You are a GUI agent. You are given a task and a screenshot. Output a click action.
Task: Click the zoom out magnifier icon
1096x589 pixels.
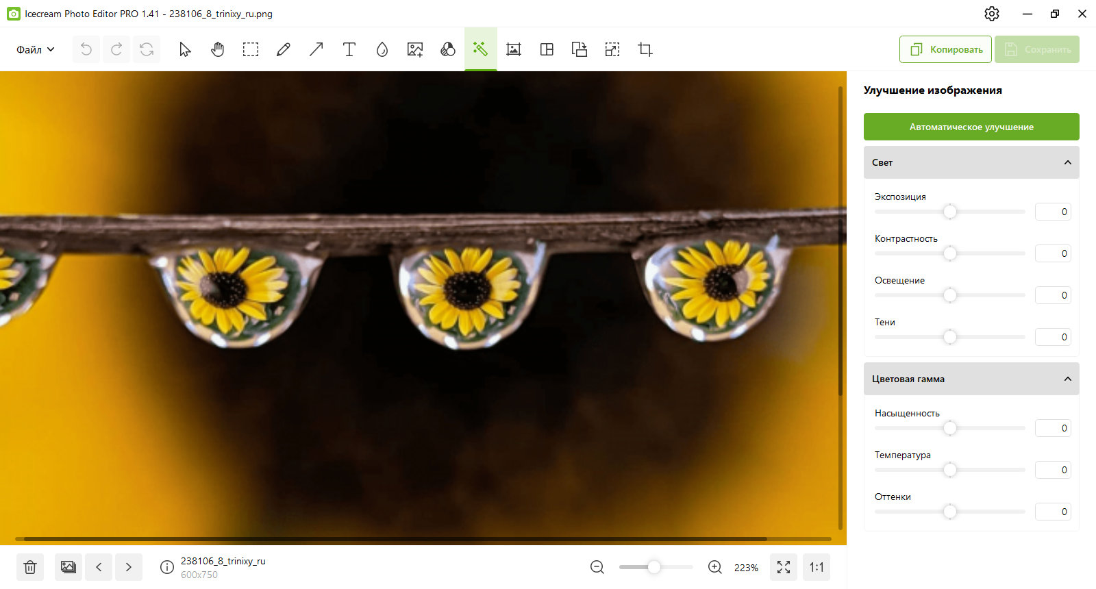[597, 567]
